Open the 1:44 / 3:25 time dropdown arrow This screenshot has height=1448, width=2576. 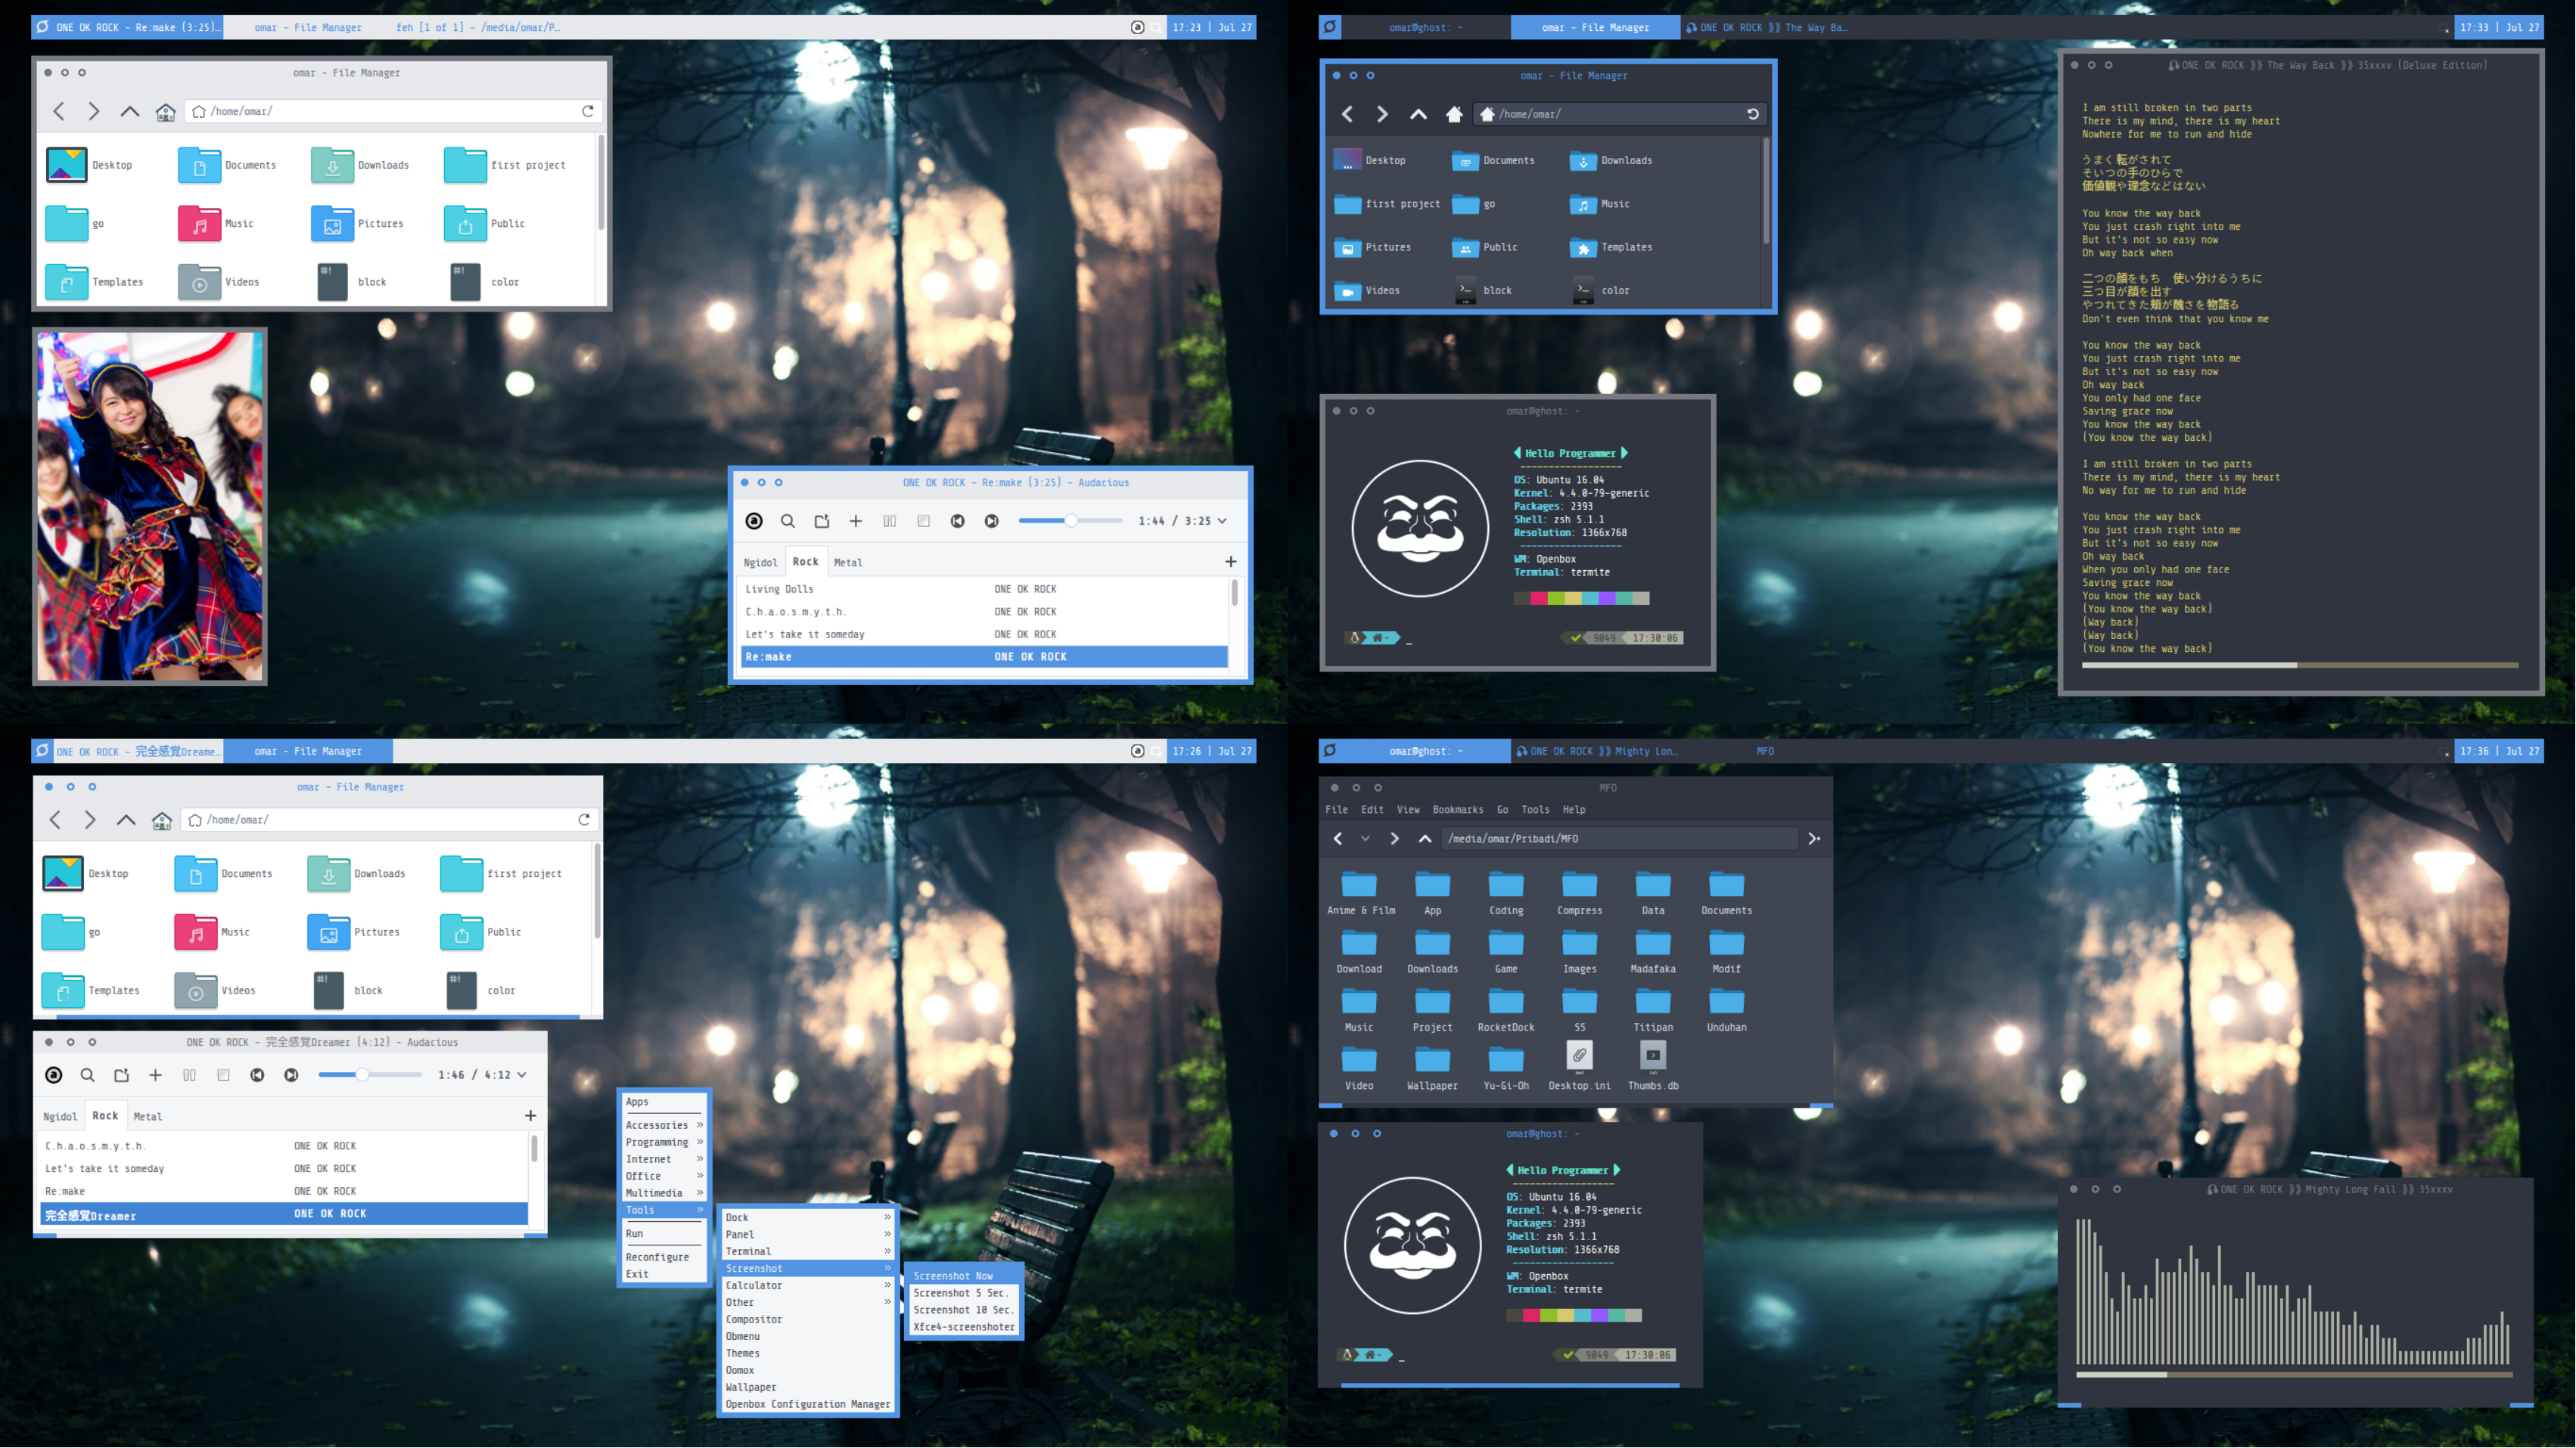click(1222, 521)
